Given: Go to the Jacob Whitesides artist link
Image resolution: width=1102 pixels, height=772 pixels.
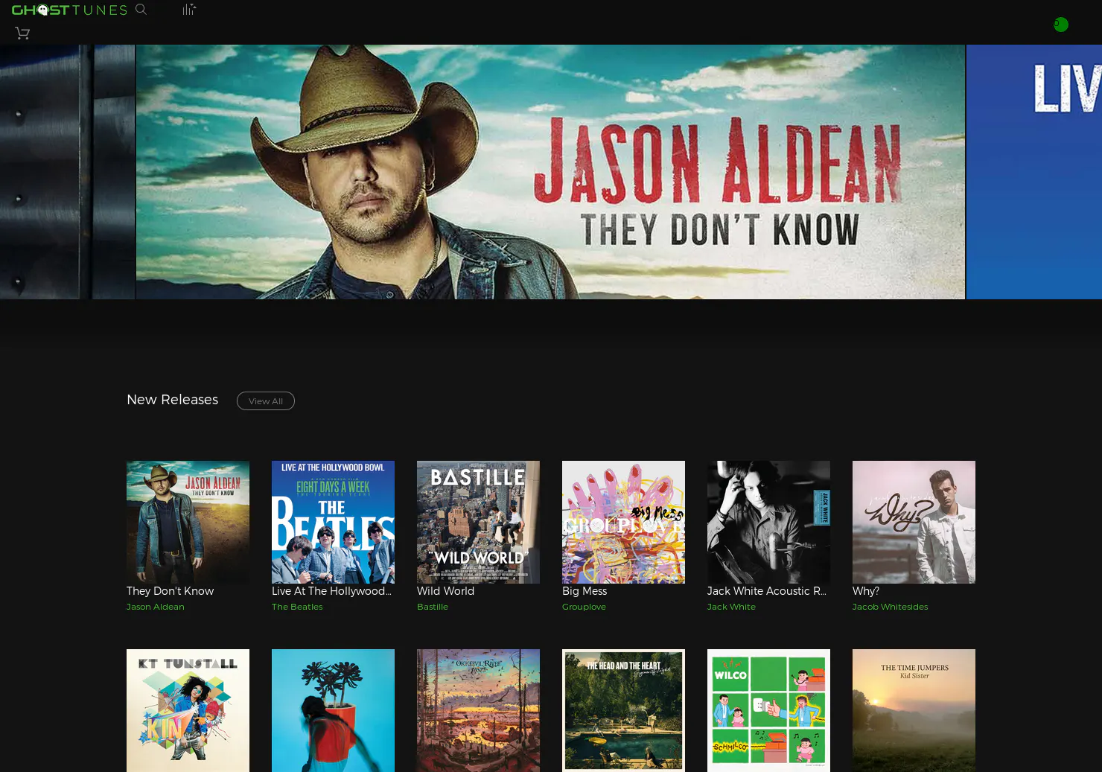Looking at the screenshot, I should click(x=890, y=607).
